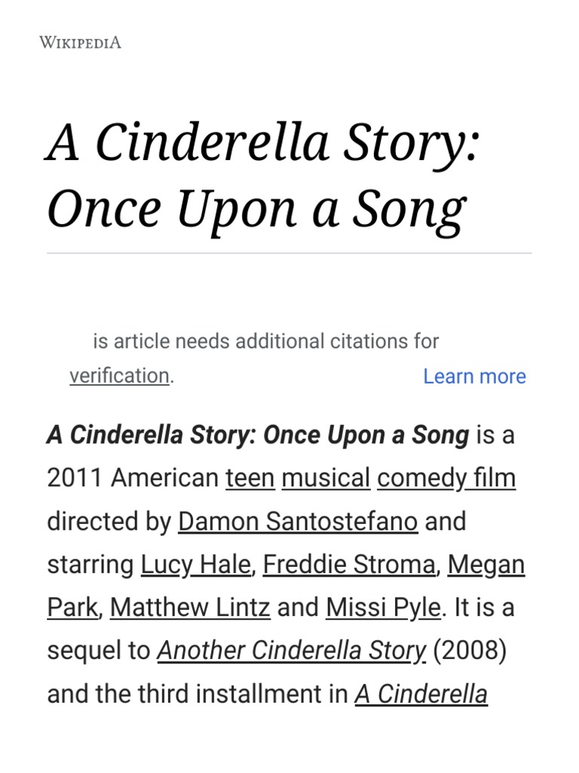Click the article title heading
Viewport: 579px width, 773px height.
263,175
